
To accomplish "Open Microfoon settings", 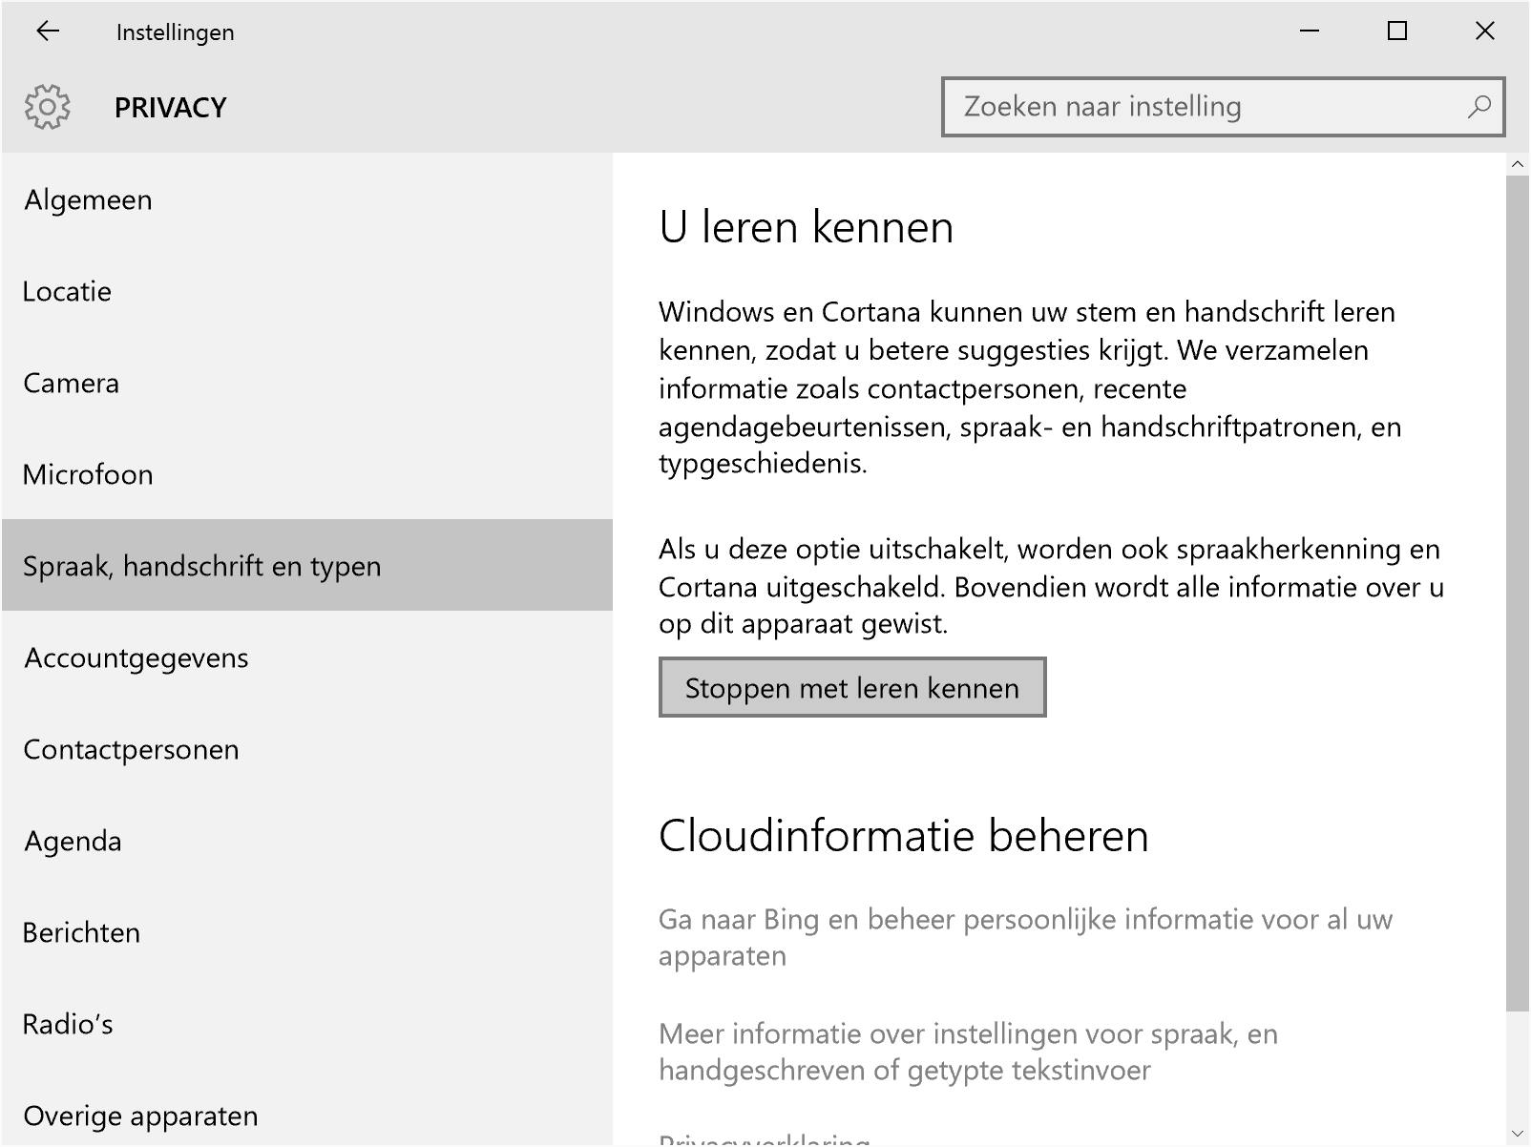I will point(88,475).
